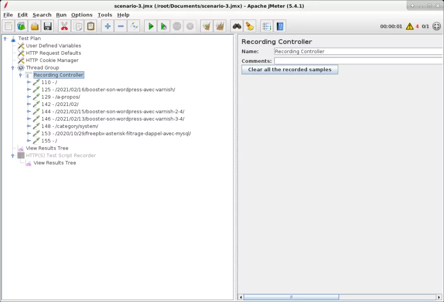The image size is (444, 302).
Task: Collapse the Recording Controller node
Action: point(20,75)
